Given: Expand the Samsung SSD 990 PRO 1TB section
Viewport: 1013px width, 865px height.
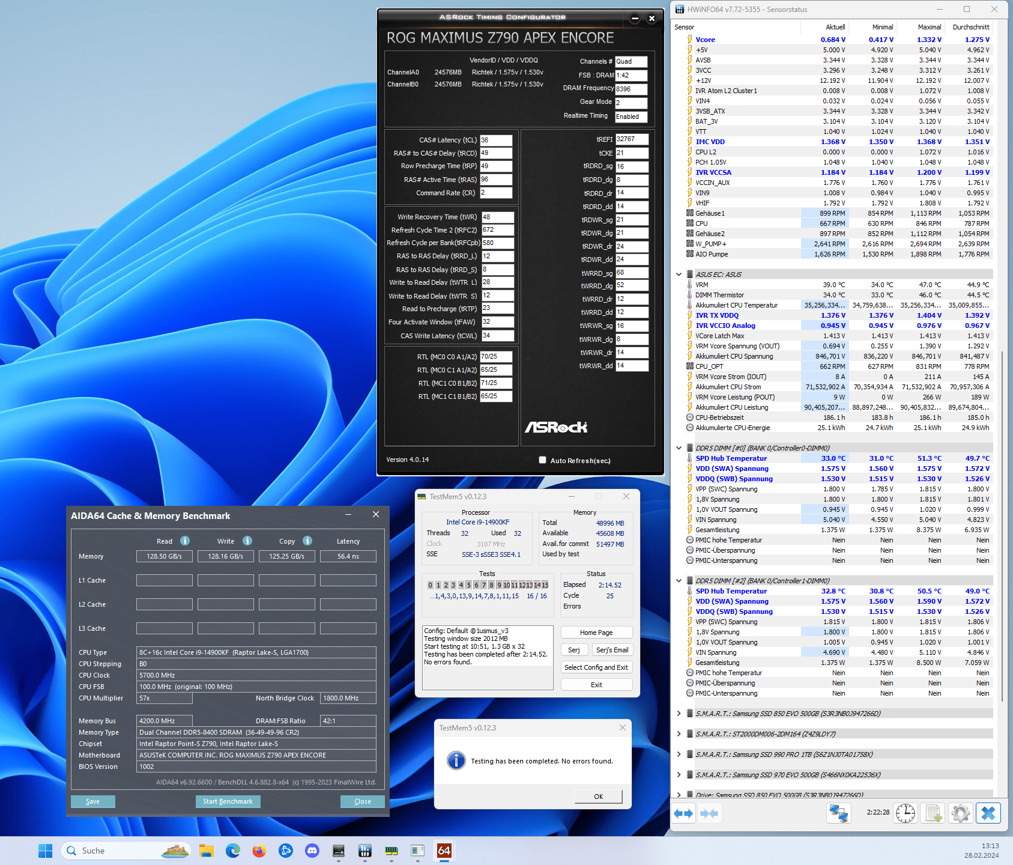Looking at the screenshot, I should point(679,754).
